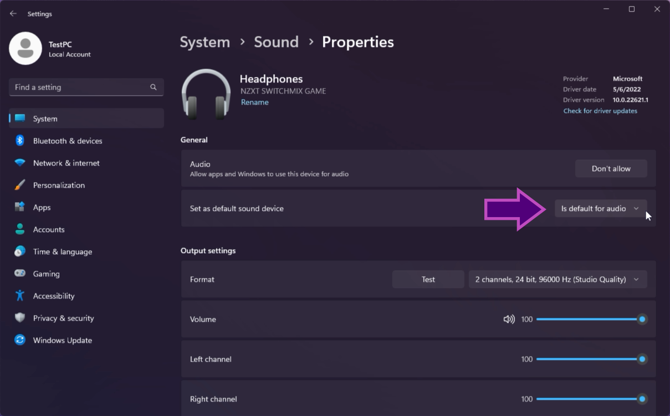Click driver version 10.0.22621.1 text

pyautogui.click(x=631, y=100)
